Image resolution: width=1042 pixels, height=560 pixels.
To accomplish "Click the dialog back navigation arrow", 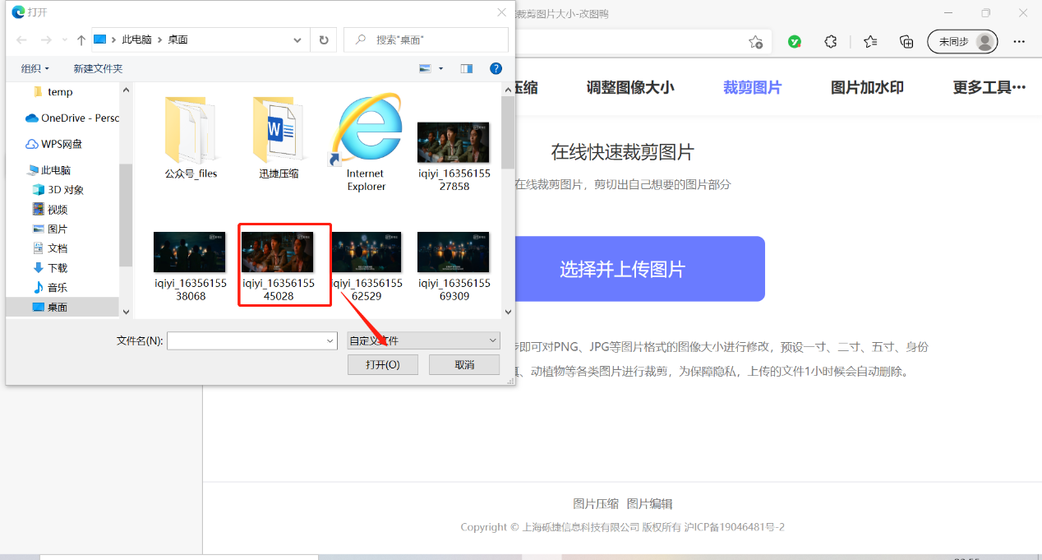I will click(x=21, y=39).
